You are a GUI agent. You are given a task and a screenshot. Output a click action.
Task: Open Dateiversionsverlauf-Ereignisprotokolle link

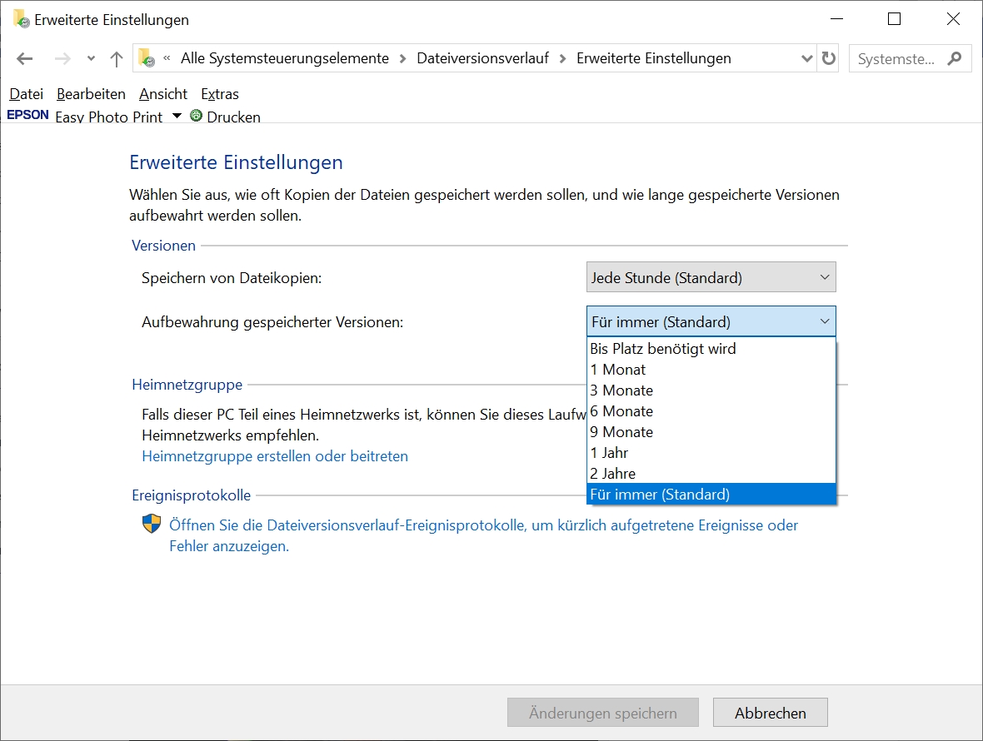483,535
